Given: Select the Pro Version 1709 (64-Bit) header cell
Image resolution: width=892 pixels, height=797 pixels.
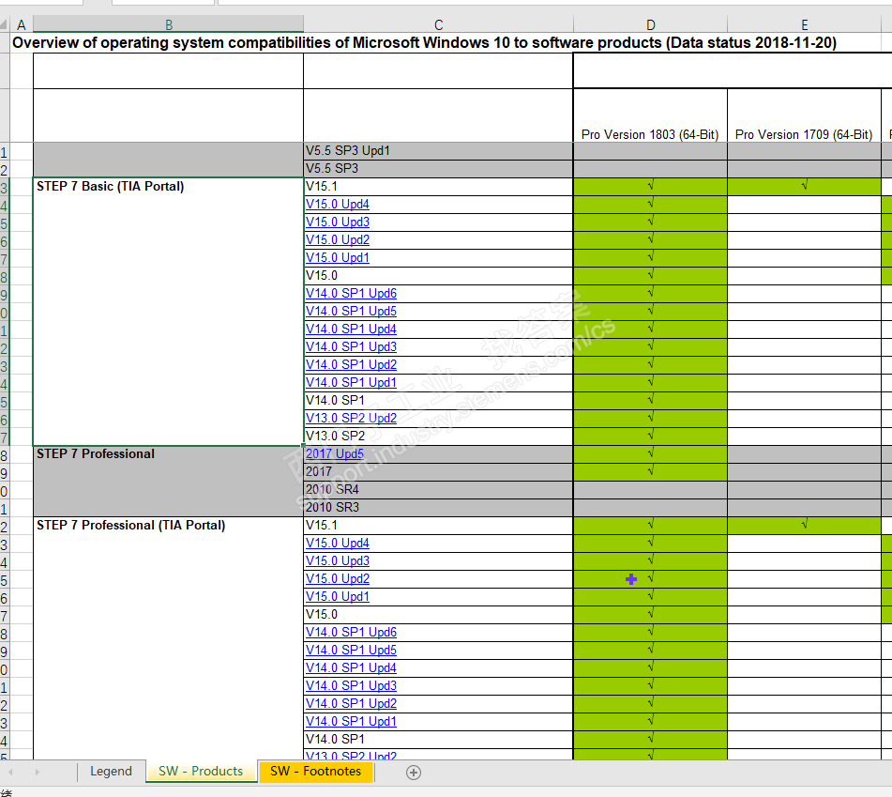Looking at the screenshot, I should tap(805, 115).
